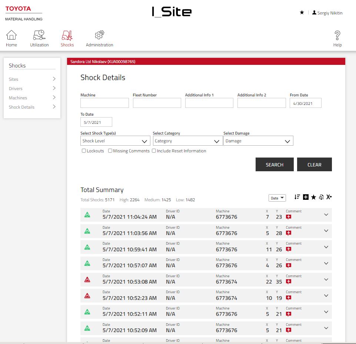The height and width of the screenshot is (344, 356).
Task: Enable the Missing Comments checkbox
Action: [x=110, y=150]
